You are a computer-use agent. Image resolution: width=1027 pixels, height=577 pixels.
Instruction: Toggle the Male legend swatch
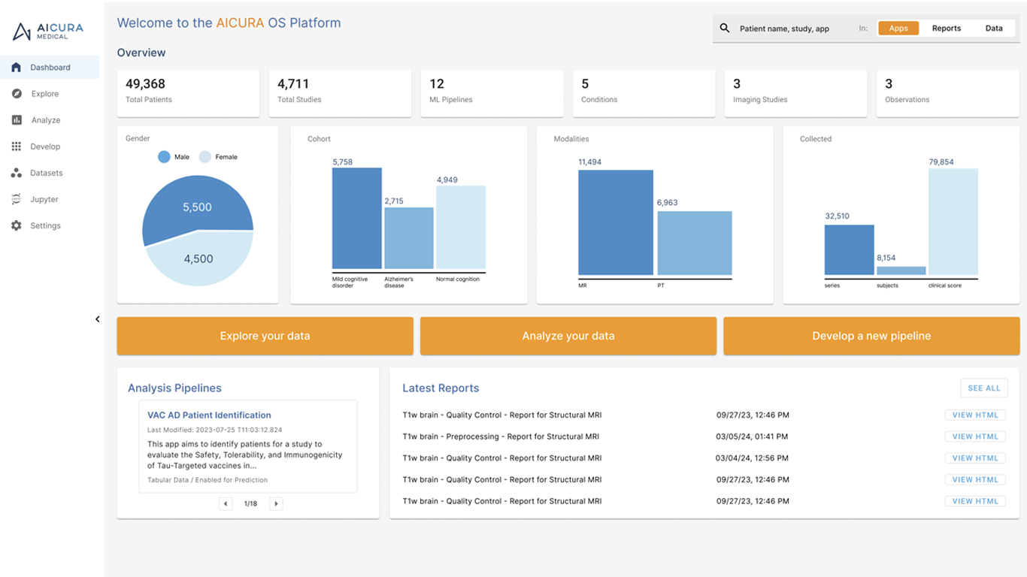pyautogui.click(x=164, y=157)
